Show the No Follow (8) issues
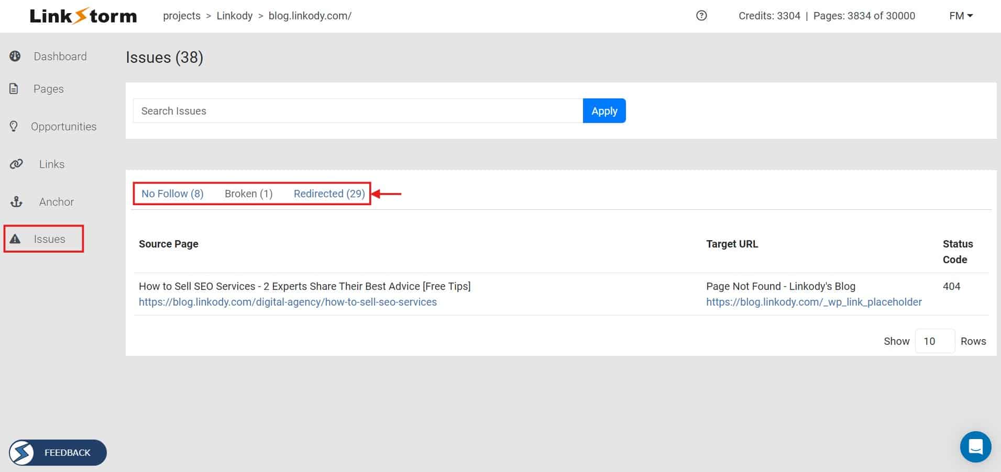1001x472 pixels. click(172, 194)
